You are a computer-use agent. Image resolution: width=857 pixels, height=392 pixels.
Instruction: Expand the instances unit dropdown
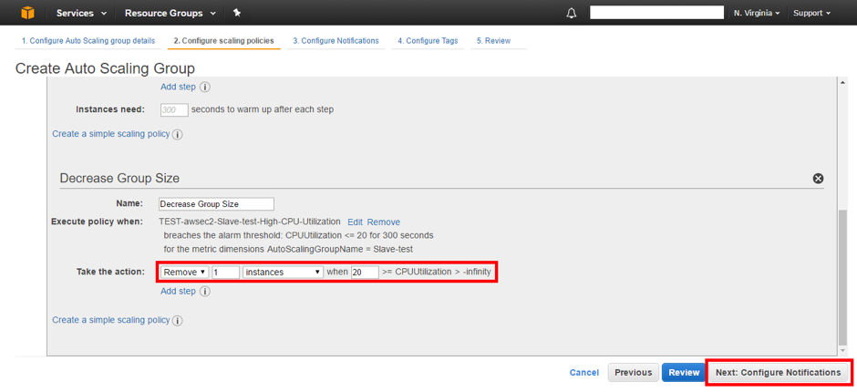click(x=283, y=272)
